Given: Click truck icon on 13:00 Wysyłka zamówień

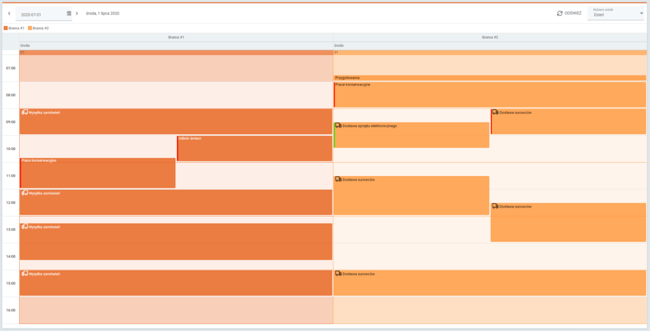Looking at the screenshot, I should click(25, 227).
